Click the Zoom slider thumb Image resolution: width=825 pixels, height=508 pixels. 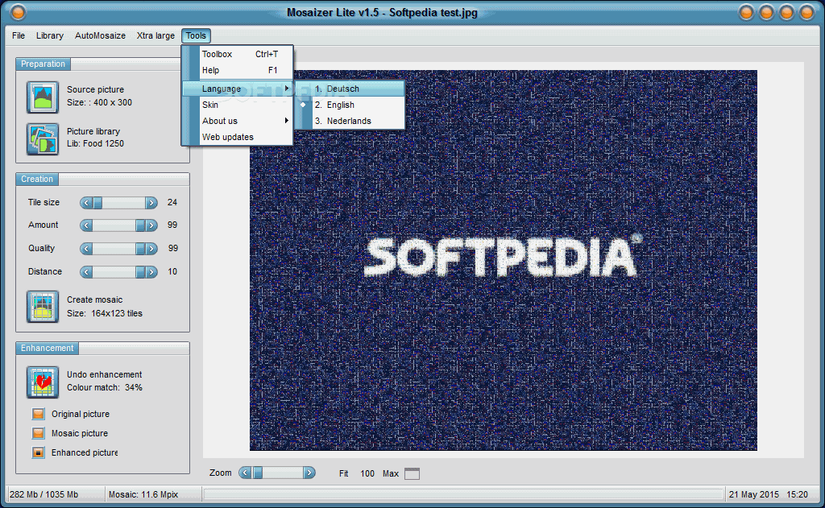[257, 473]
